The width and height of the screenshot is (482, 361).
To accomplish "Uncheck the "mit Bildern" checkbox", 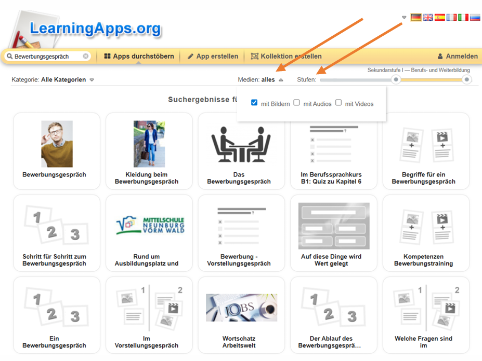I will click(254, 103).
